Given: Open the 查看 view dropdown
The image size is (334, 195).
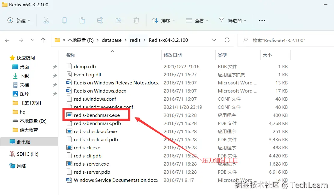Looking at the screenshot, I should tap(197, 20).
